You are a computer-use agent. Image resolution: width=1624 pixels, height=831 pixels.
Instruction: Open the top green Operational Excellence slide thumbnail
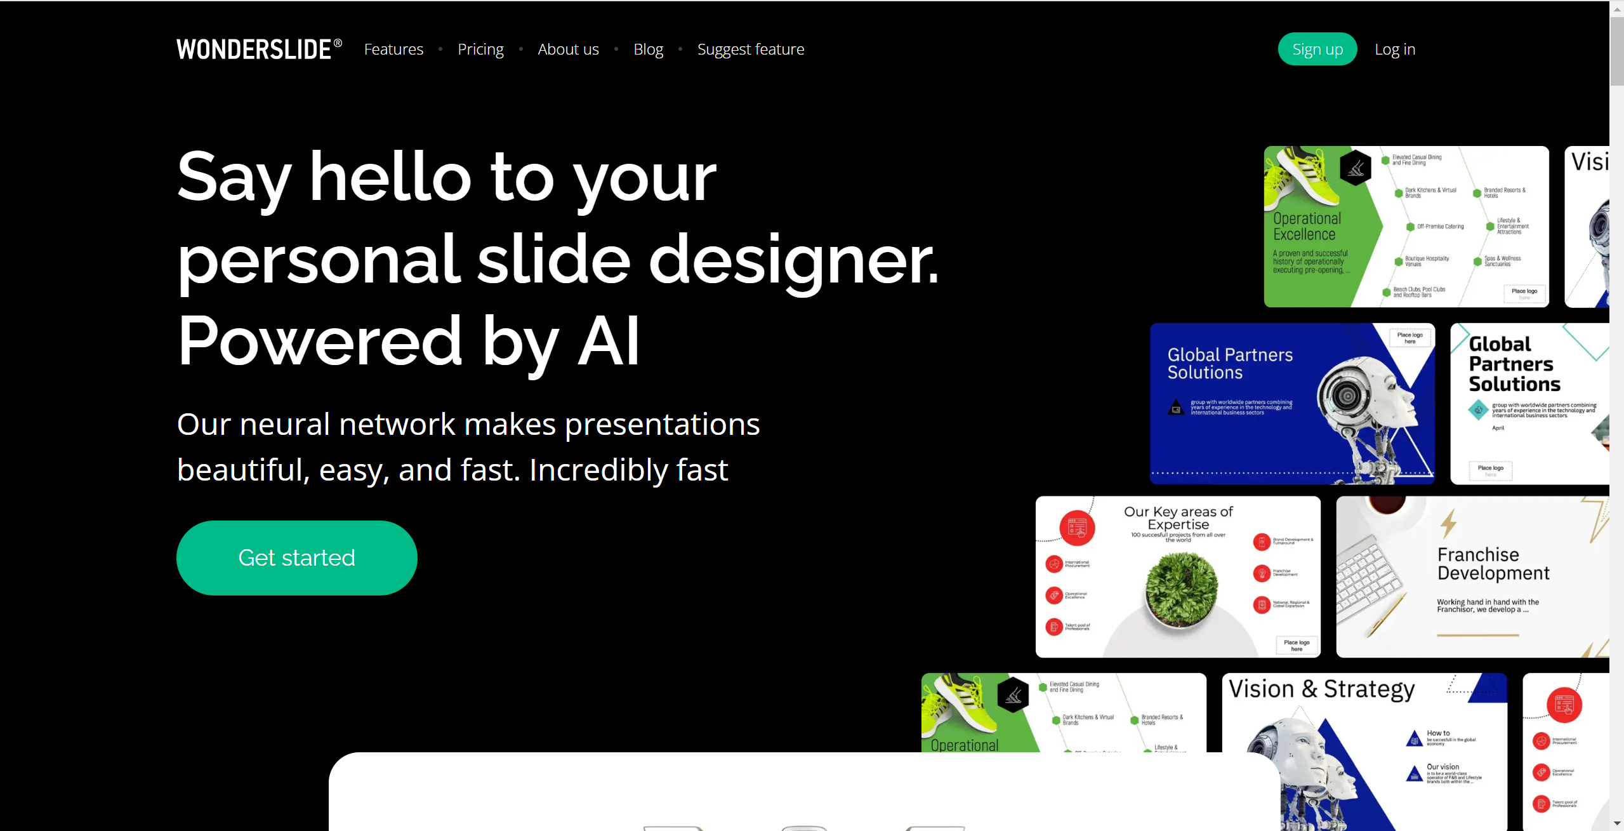[x=1406, y=227]
